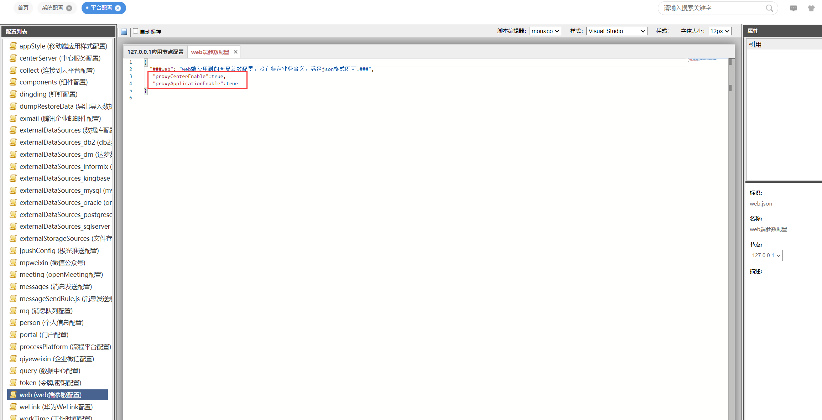The image size is (822, 420).
Task: Click the search magnifier icon
Action: click(x=769, y=8)
